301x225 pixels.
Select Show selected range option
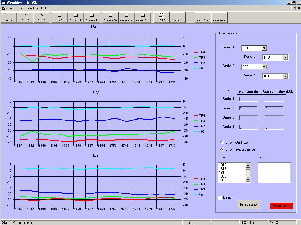[222, 149]
